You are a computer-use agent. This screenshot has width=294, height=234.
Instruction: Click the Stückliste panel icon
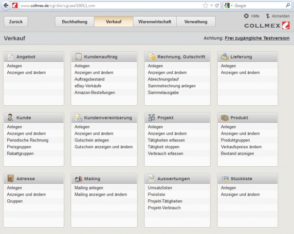[224, 178]
